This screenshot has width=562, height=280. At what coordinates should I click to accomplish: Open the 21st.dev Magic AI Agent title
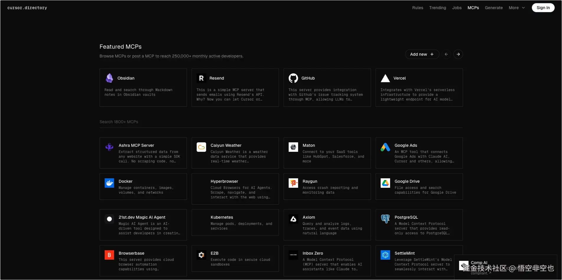[142, 217]
